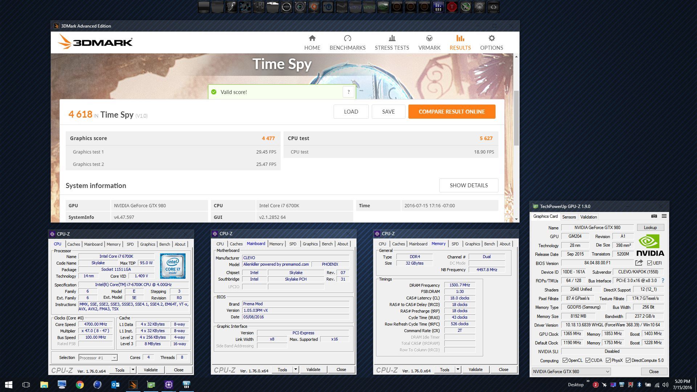Viewport: 697px width, 392px height.
Task: Expand taskbar Desktop toolbar chevron
Action: [x=588, y=382]
